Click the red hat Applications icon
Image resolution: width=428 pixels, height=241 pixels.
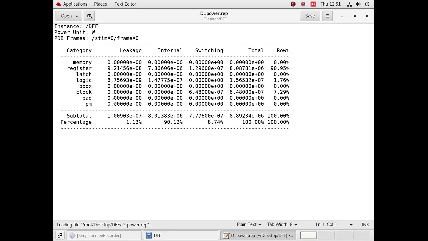[59, 4]
